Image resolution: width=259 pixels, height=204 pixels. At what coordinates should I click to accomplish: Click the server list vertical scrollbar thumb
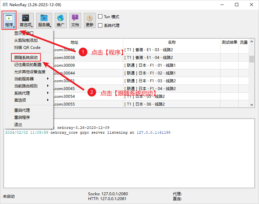(x=252, y=59)
